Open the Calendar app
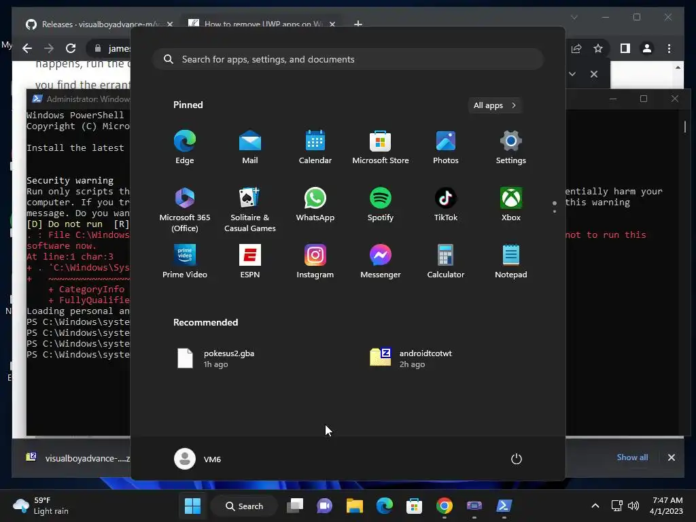696x522 pixels. pos(315,147)
